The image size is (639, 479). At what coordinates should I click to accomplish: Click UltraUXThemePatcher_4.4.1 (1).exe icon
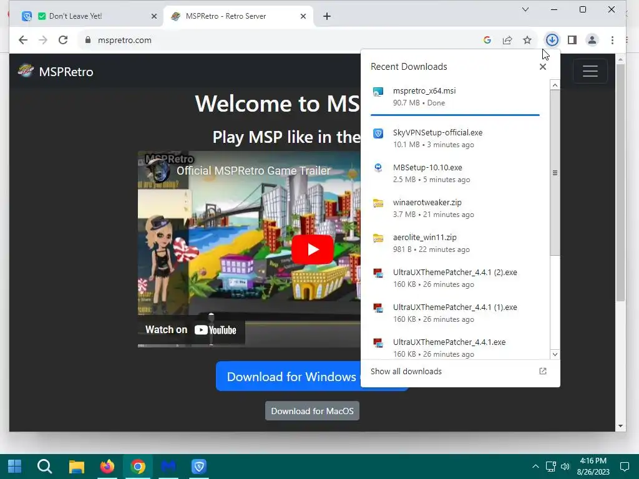tap(378, 308)
